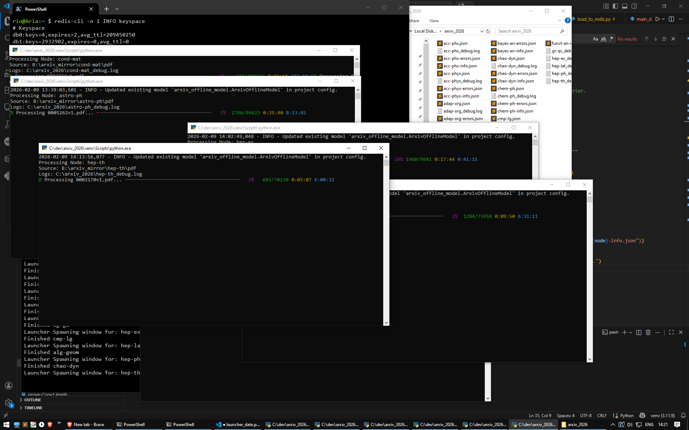Run the Python file with play button

(x=657, y=19)
